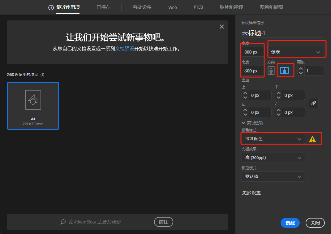331x234 pixels.
Task: Increase right bleed value
Action: pos(278,110)
